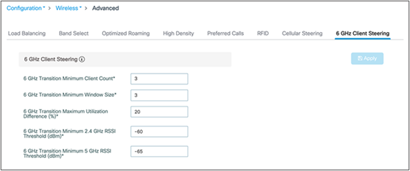Click the 6 GHz Client Steering section header
Image resolution: width=410 pixels, height=171 pixels.
pyautogui.click(x=125, y=60)
